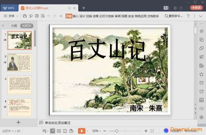Open the settings sliders icon in right sidebar

point(201,57)
